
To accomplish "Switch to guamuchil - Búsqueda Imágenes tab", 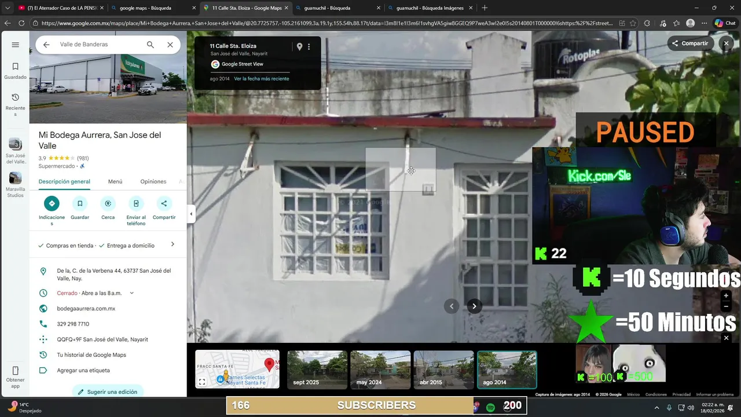I will (x=430, y=8).
